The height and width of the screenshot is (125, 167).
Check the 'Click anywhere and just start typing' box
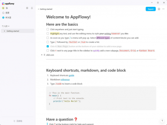(48, 29)
